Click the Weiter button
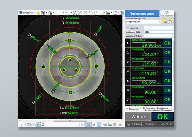The image size is (192, 137). click(138, 117)
